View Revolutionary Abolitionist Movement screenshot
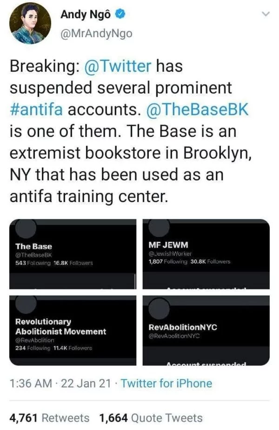 tap(73, 330)
